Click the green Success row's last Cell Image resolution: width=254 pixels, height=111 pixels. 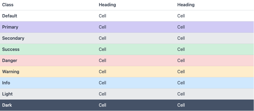pyautogui.click(x=181, y=49)
